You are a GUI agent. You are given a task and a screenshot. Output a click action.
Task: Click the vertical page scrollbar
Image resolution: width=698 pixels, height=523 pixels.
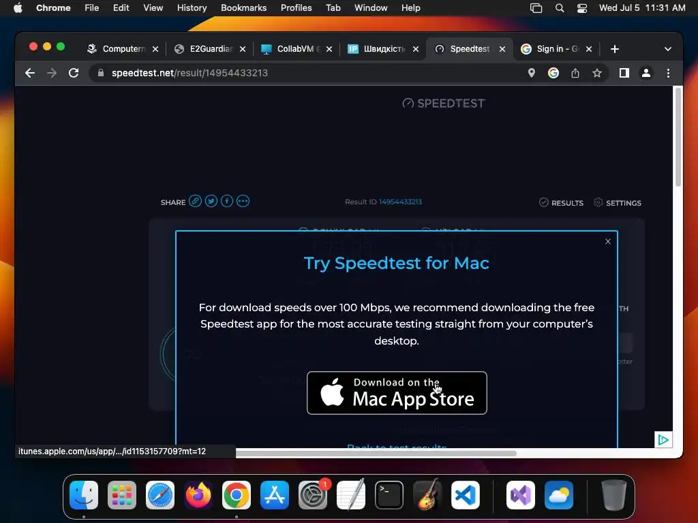point(678,137)
